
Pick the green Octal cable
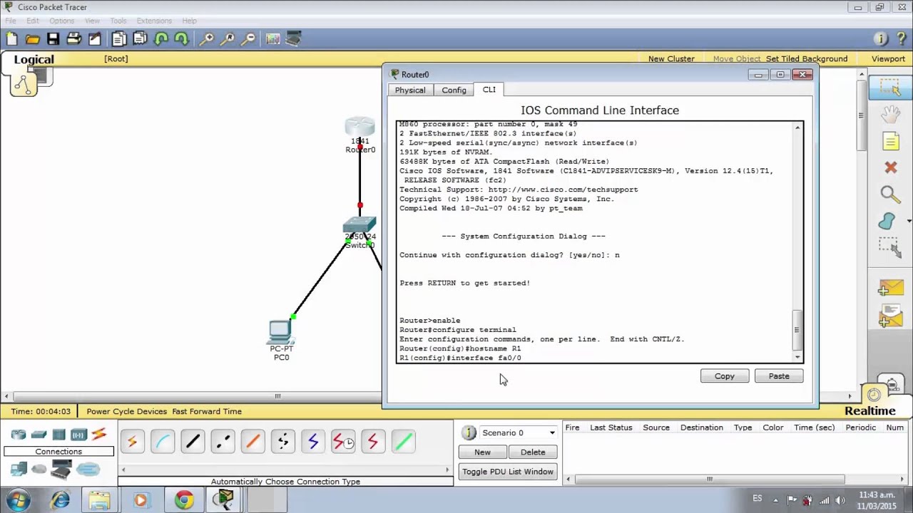(x=403, y=442)
